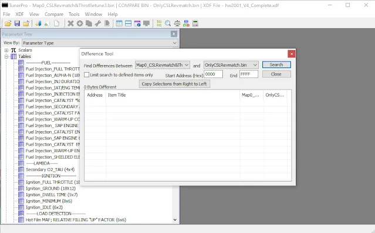Click the Tables grid icon in tree
The width and height of the screenshot is (375, 233).
pos(13,57)
